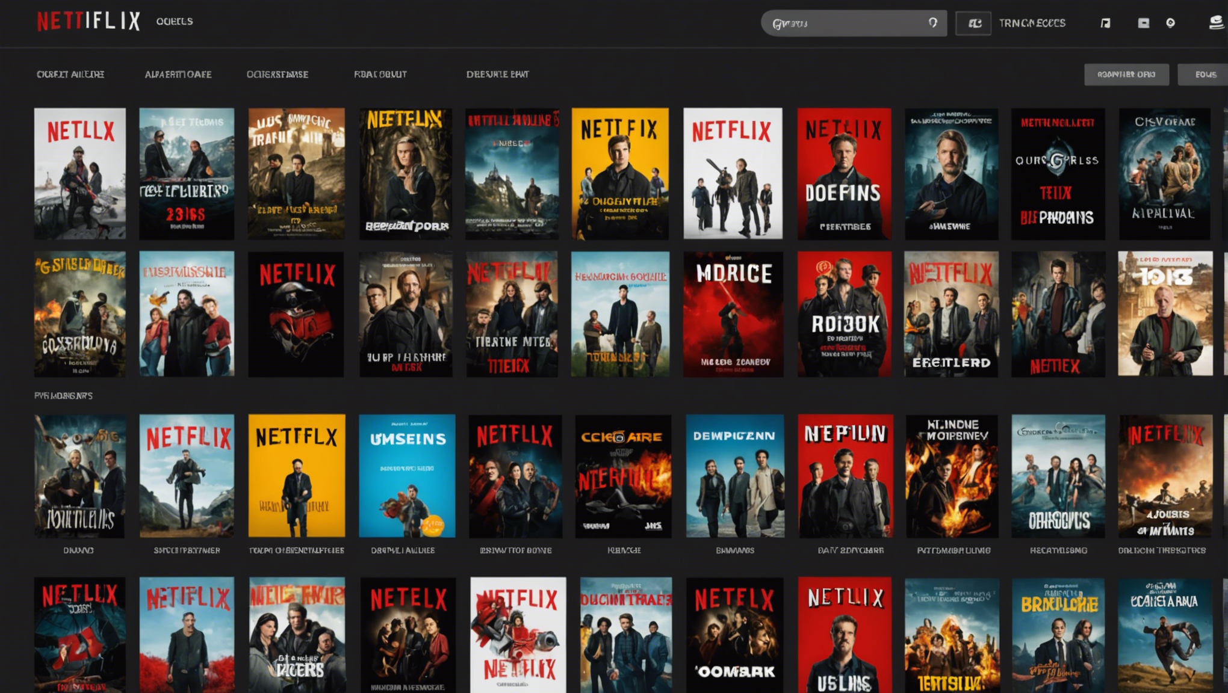Open the yellow NETFLX poster in the third row

297,475
